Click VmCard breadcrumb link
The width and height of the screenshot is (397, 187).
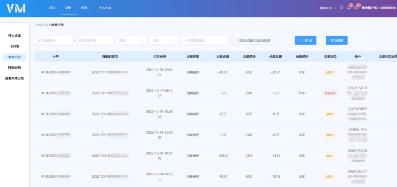point(41,25)
